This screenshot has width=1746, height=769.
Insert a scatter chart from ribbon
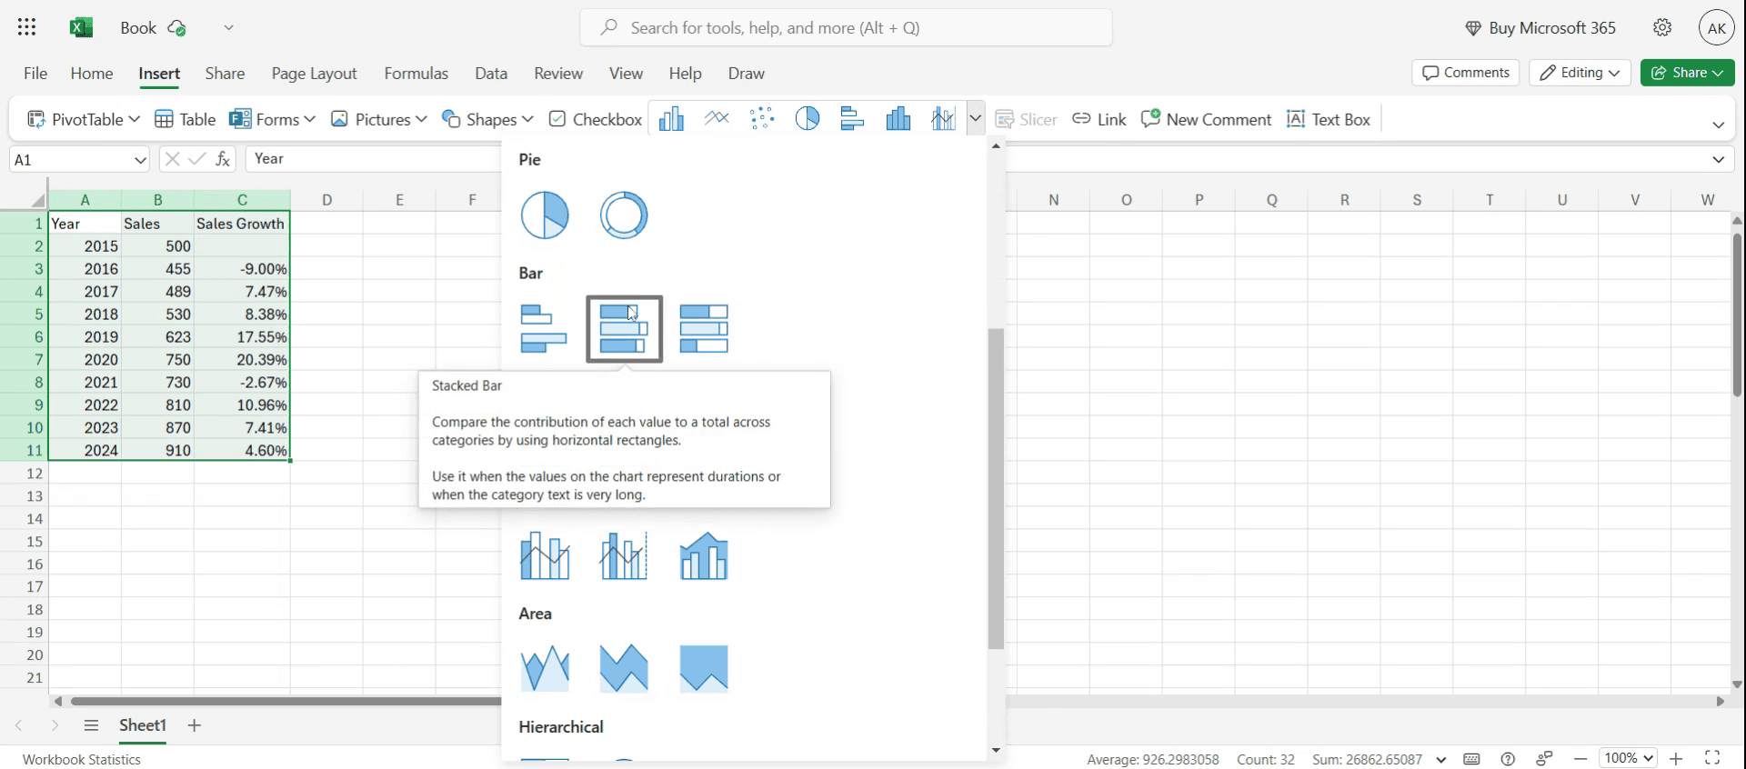762,119
